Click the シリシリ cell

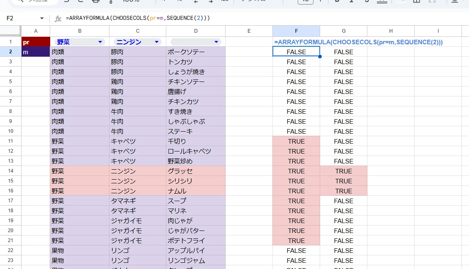(x=196, y=181)
